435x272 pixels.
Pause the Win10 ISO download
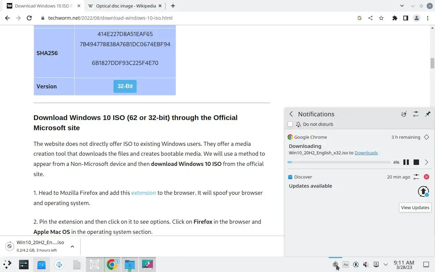[406, 162]
